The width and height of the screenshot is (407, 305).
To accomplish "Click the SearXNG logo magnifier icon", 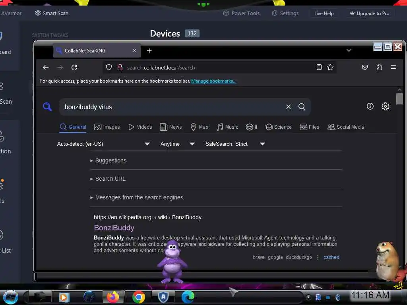I will 47,106.
